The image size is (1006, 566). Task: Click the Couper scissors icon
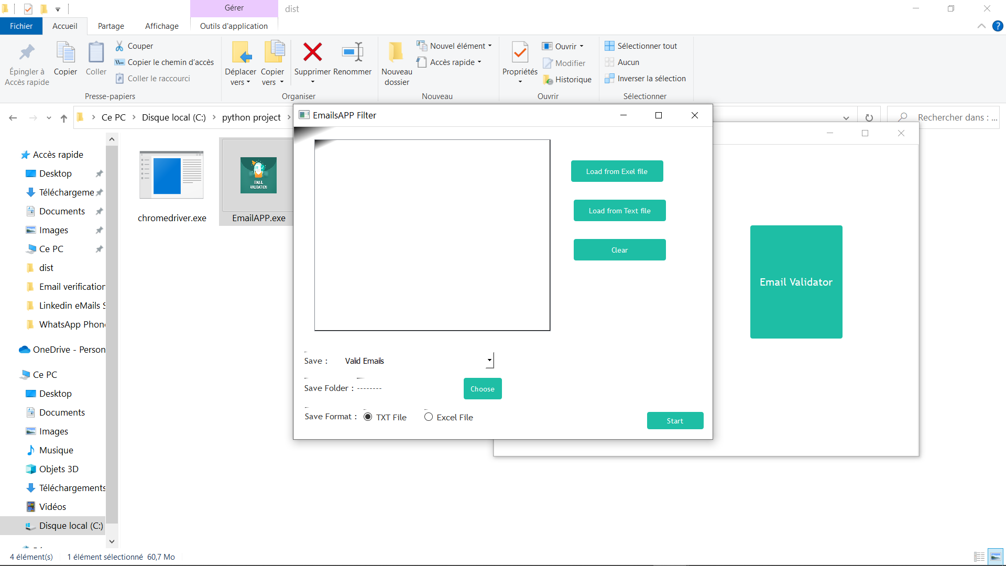click(119, 46)
